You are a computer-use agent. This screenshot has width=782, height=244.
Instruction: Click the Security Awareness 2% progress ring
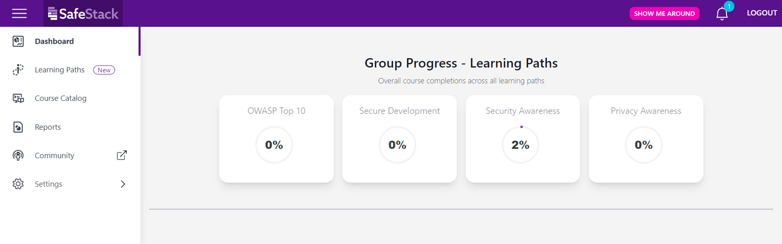[x=521, y=145]
